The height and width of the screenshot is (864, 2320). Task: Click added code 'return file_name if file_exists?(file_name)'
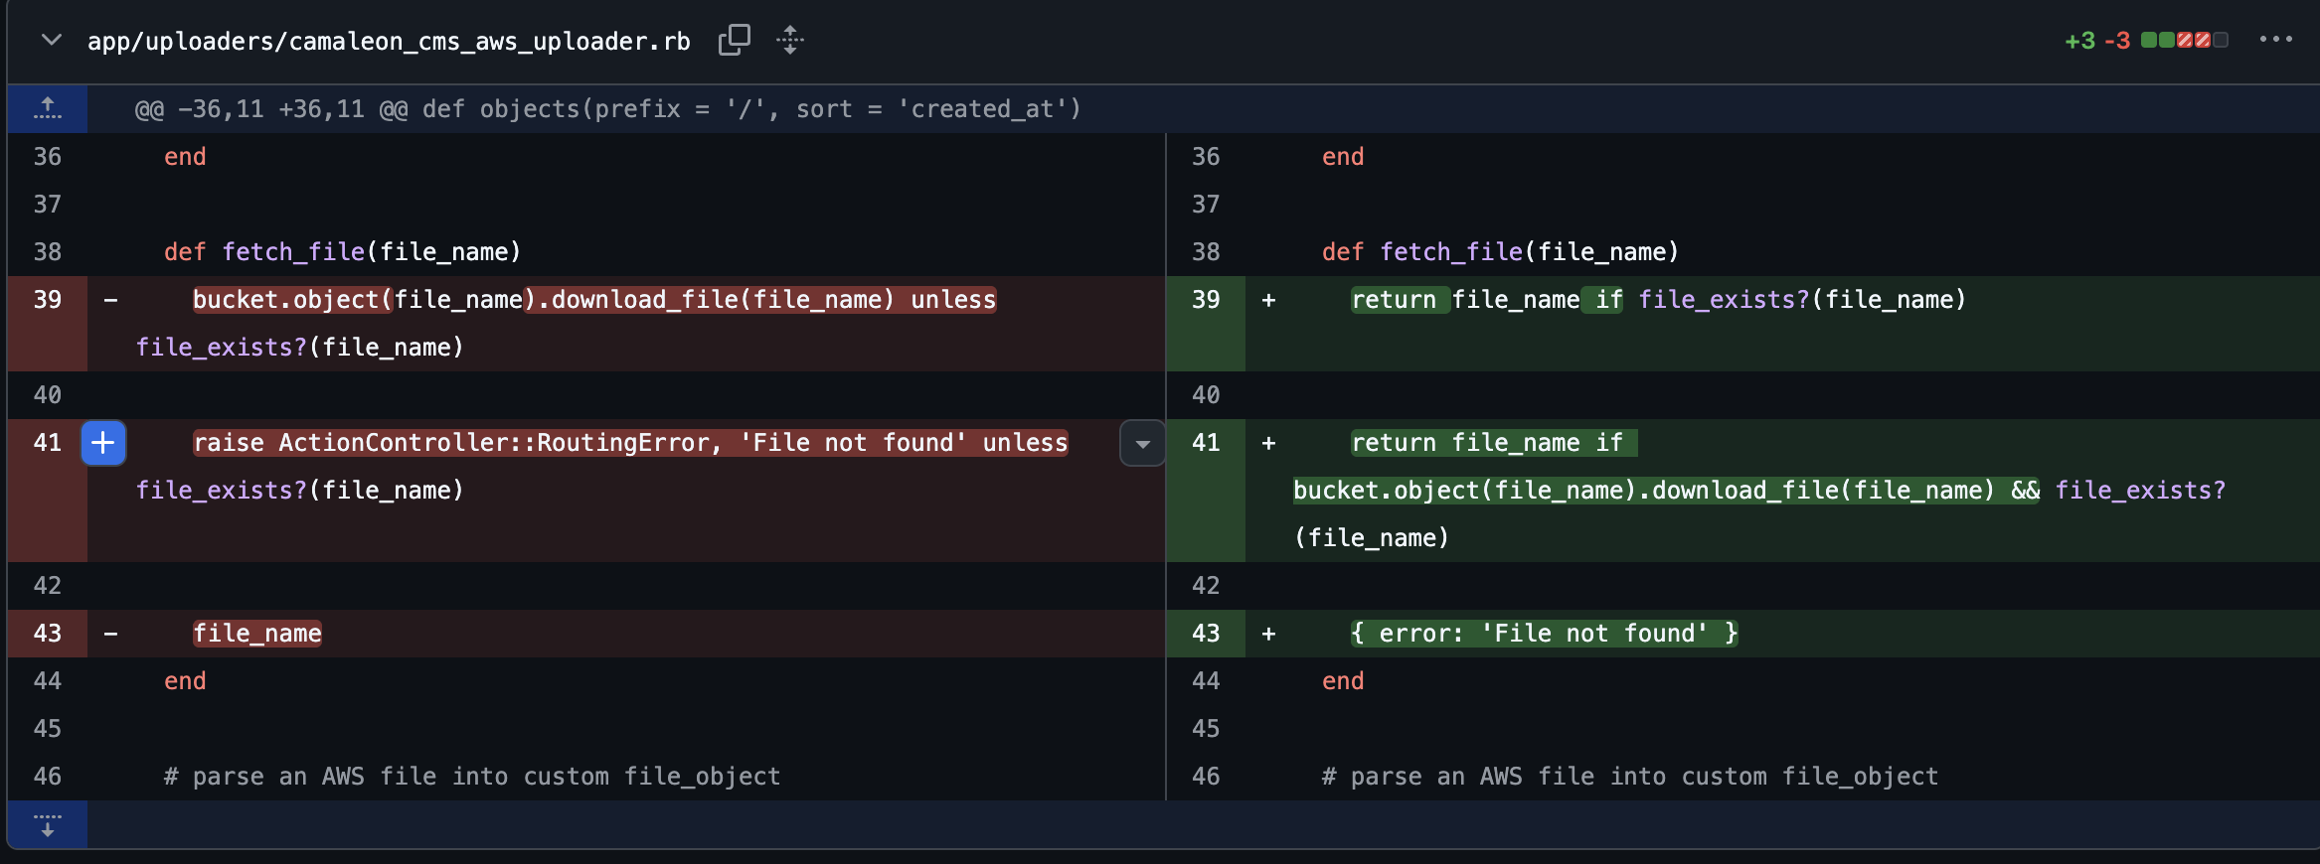click(1658, 300)
